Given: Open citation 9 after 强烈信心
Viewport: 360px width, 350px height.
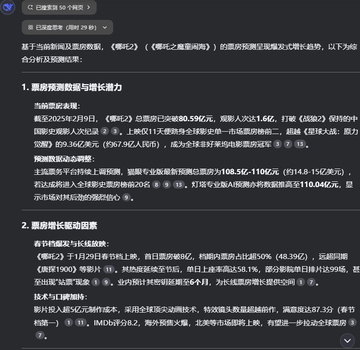Looking at the screenshot, I should [126, 197].
